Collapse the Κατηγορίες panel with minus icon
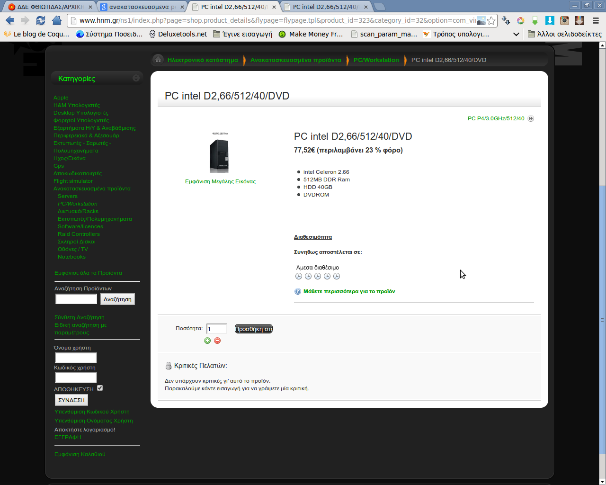 [x=136, y=78]
